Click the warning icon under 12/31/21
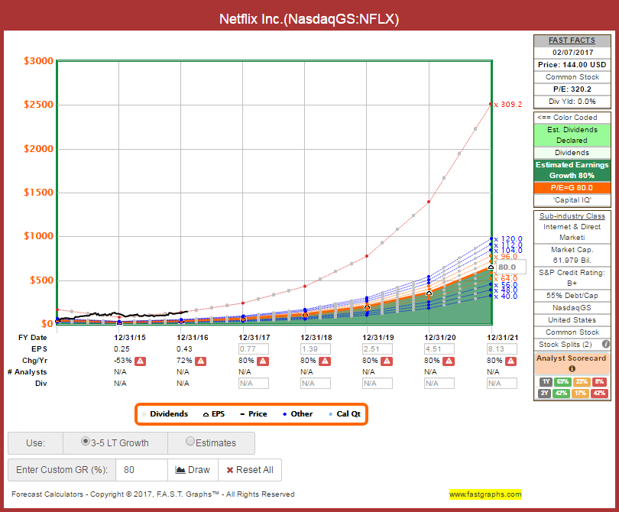The width and height of the screenshot is (619, 512). [510, 361]
